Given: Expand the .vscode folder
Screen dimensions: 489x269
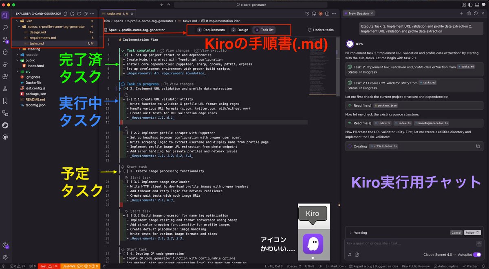Looking at the screenshot, I should [17, 54].
